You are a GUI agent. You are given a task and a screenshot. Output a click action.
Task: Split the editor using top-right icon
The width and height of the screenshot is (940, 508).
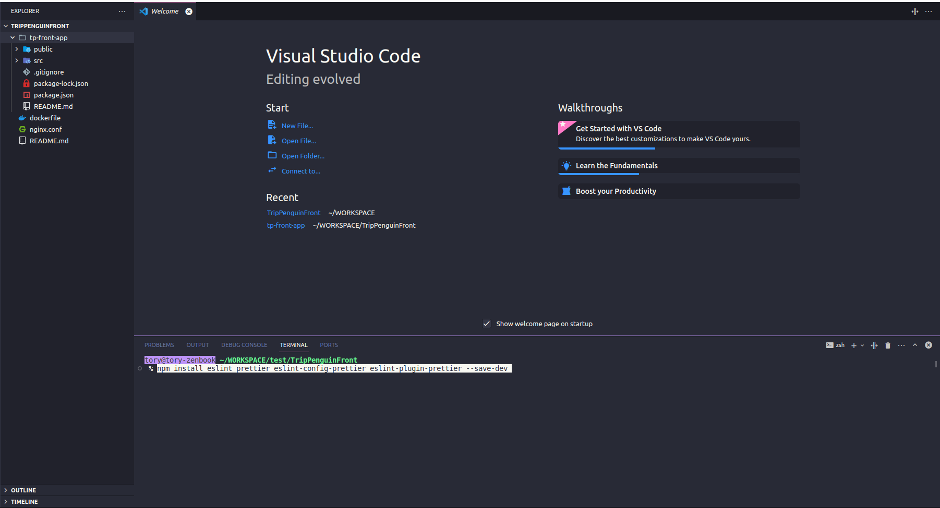coord(914,11)
